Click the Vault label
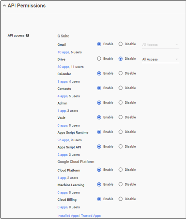This screenshot has height=219, width=187. [x=61, y=118]
